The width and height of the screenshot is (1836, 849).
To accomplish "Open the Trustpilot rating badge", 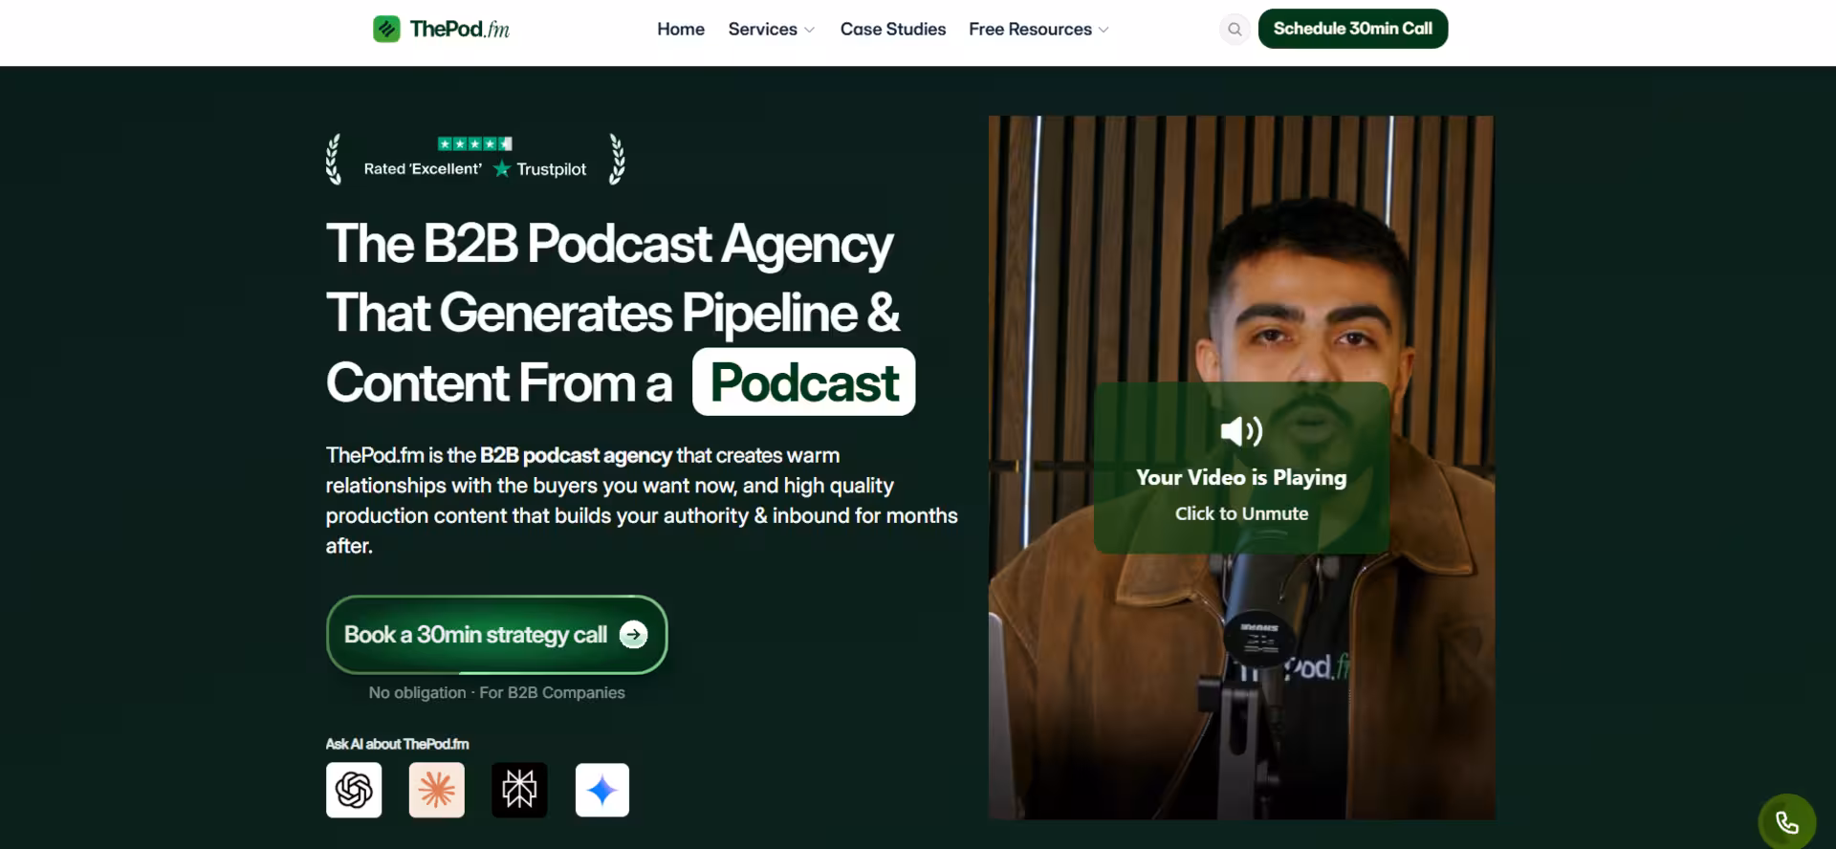I will point(475,159).
